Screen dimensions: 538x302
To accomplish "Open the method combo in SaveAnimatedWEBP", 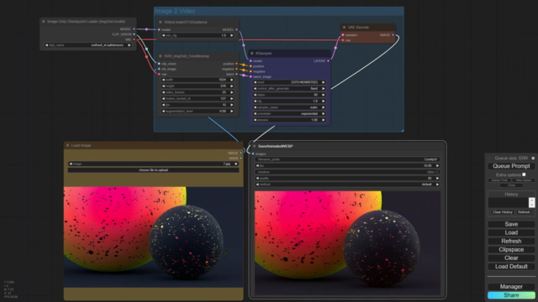I will [x=347, y=185].
